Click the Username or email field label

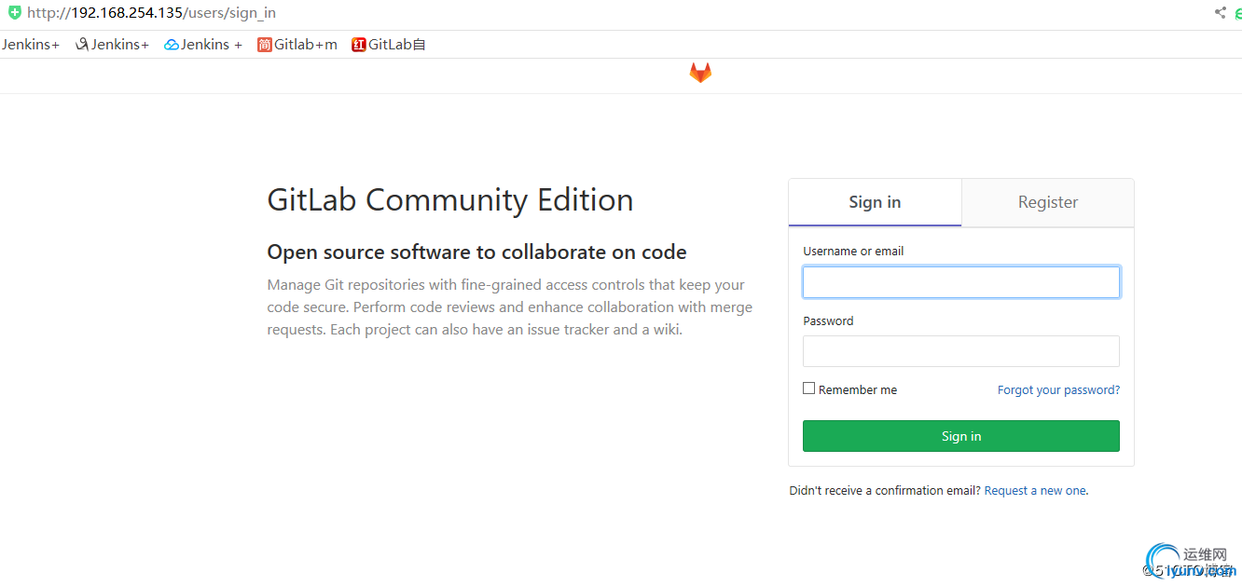coord(853,252)
